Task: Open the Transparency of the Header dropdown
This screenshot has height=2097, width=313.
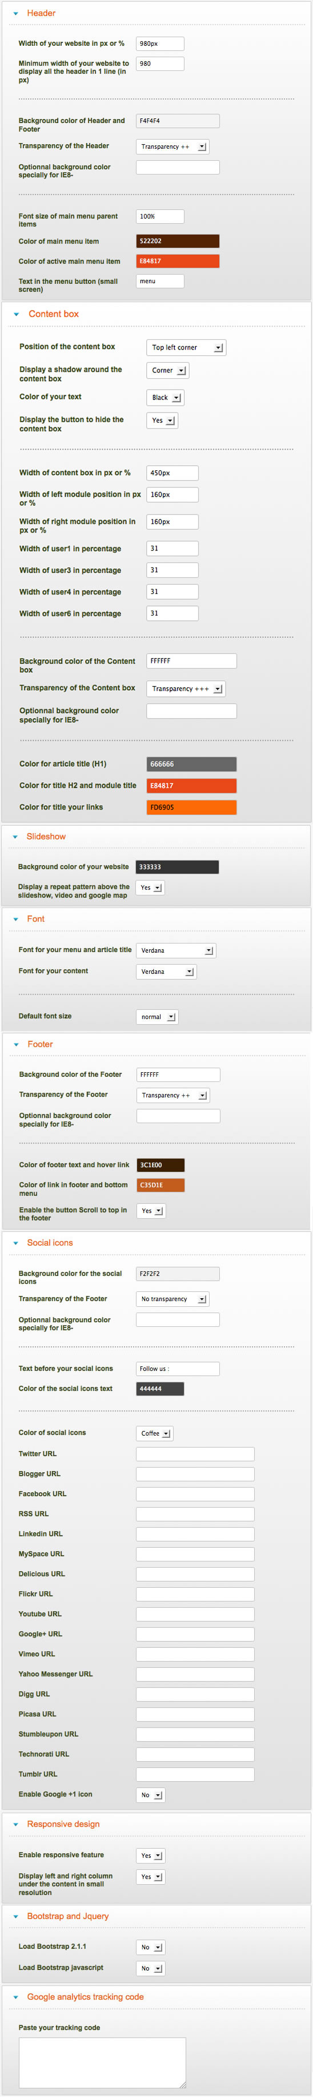Action: pyautogui.click(x=172, y=146)
